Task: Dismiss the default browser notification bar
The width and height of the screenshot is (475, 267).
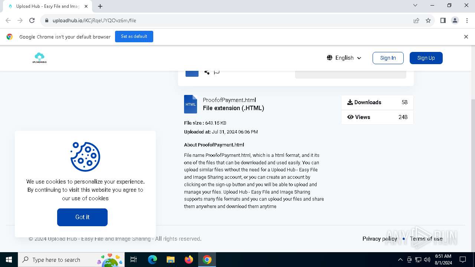Action: [466, 37]
